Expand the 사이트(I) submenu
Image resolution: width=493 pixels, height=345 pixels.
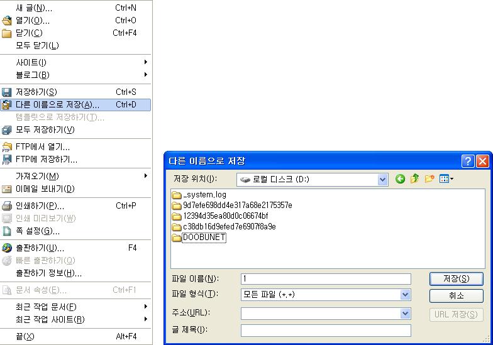tap(146, 62)
